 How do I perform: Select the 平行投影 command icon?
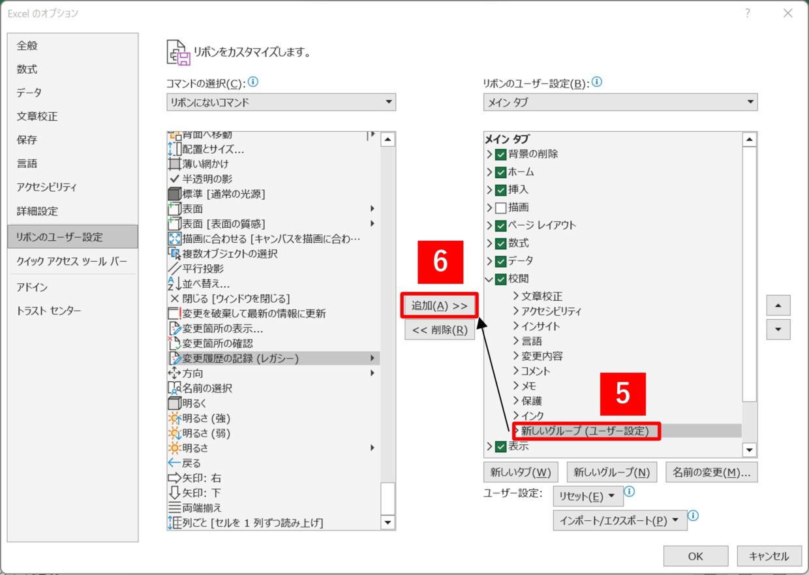[x=174, y=269]
